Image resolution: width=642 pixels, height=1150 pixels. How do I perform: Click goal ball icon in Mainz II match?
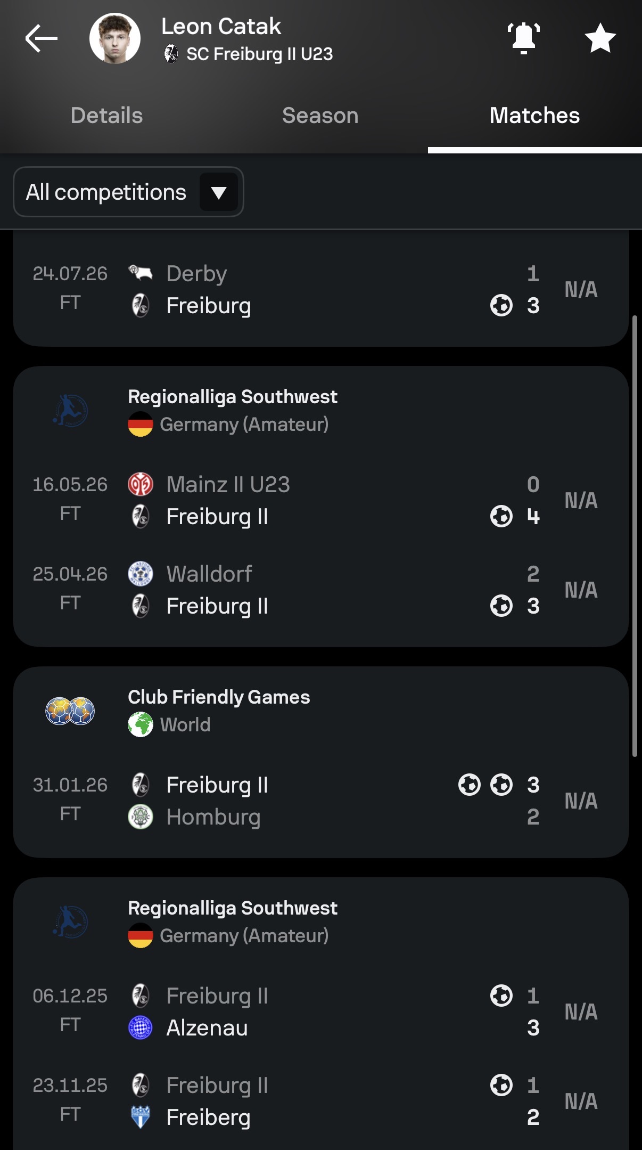pyautogui.click(x=501, y=516)
